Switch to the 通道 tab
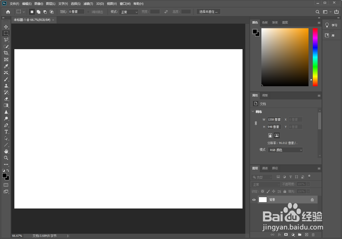 pyautogui.click(x=265, y=168)
